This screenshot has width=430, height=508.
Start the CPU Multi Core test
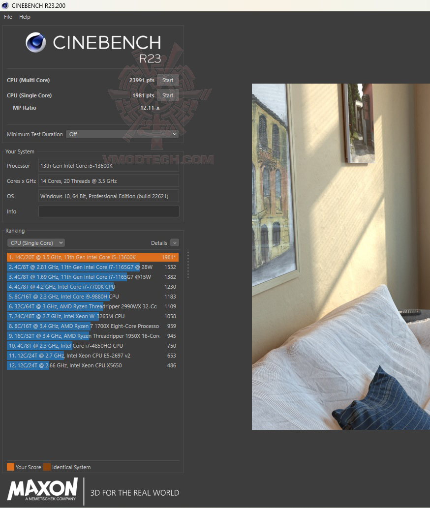point(168,80)
